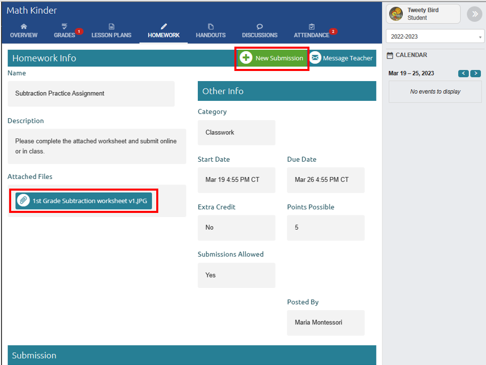Click the Subtraction Practice Assignment name field
This screenshot has height=365, width=486.
pos(91,94)
